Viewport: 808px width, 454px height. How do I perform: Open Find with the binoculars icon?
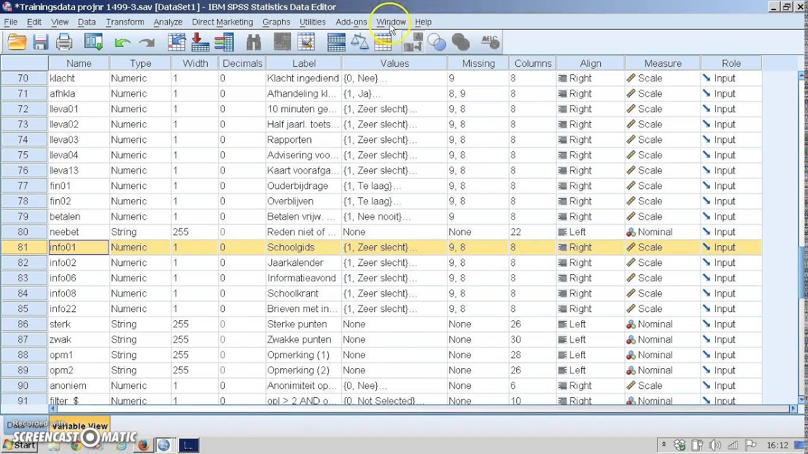pyautogui.click(x=254, y=42)
